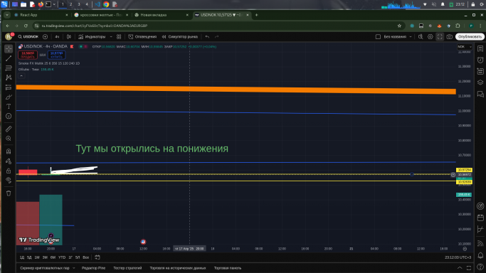The height and width of the screenshot is (273, 486).
Task: Open the watchlist panel in the right sidebar
Action: click(480, 48)
